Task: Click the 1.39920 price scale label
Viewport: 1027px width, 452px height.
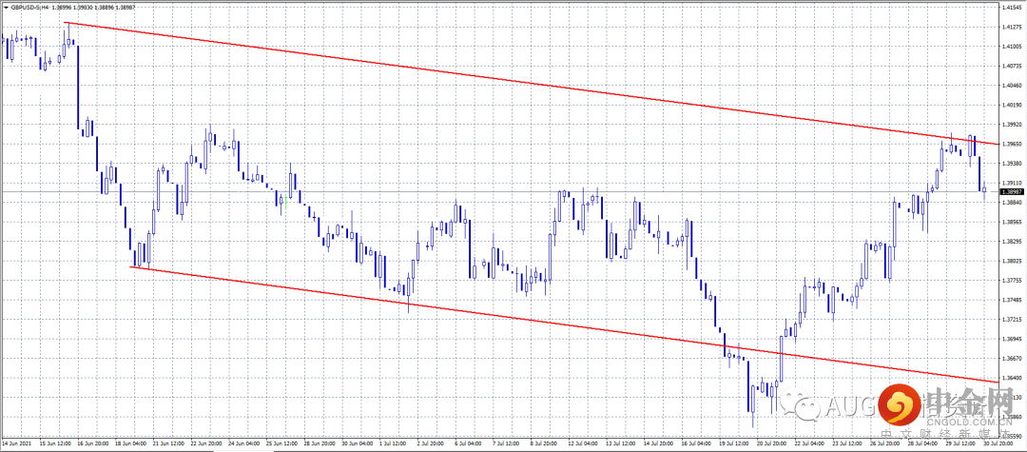Action: coord(1013,125)
